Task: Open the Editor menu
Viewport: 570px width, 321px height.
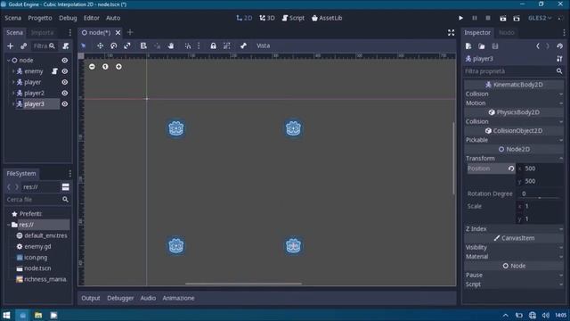Action: 91,18
